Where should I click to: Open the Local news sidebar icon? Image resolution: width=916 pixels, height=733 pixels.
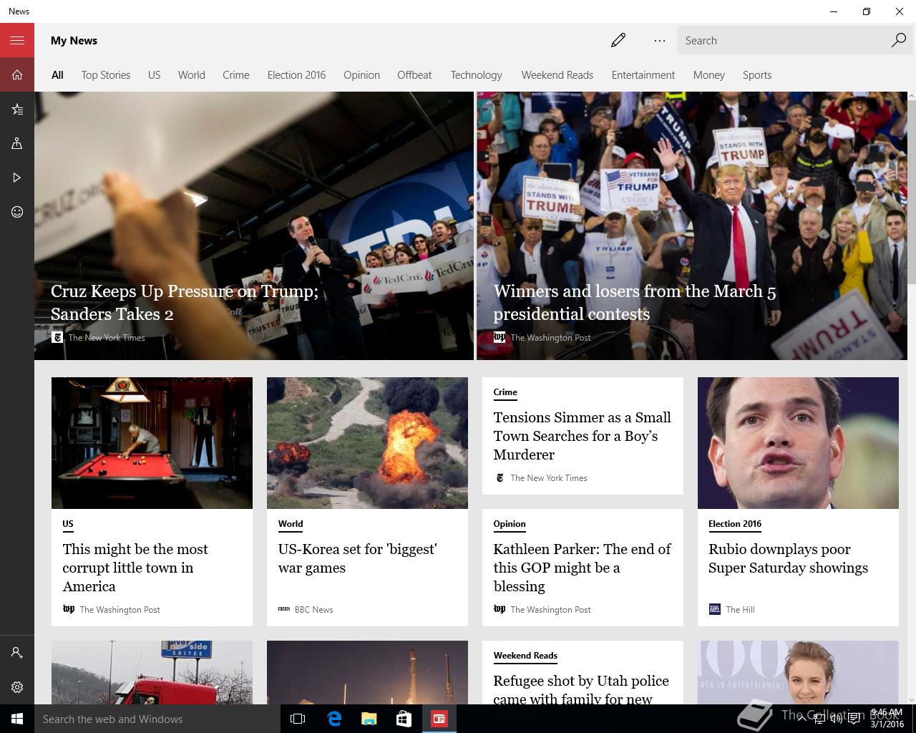17,143
